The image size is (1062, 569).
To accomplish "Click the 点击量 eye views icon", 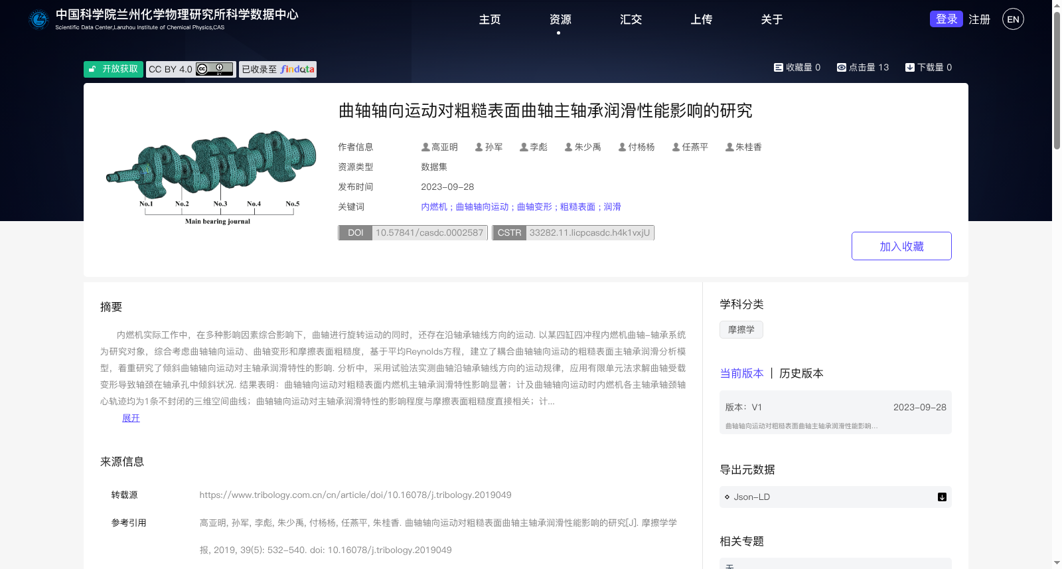I will (x=841, y=67).
